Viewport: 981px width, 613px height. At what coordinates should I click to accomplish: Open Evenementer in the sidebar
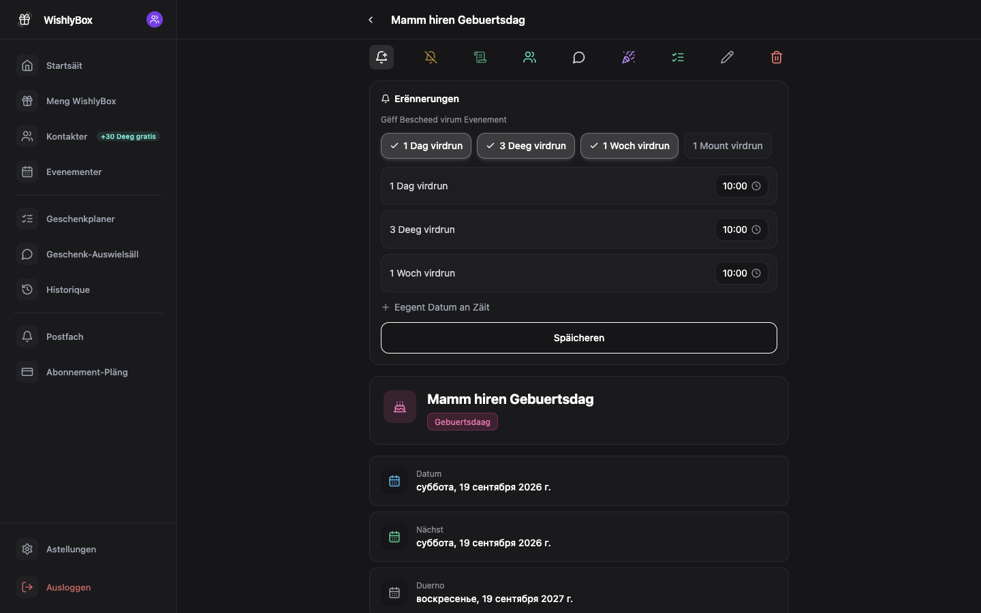click(x=89, y=172)
